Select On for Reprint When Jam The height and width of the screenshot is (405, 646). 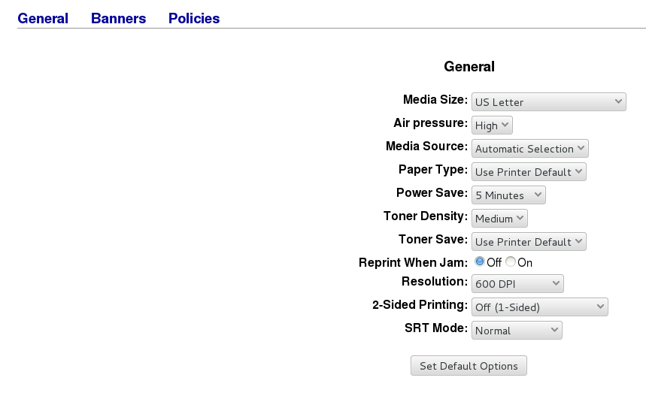pos(511,262)
